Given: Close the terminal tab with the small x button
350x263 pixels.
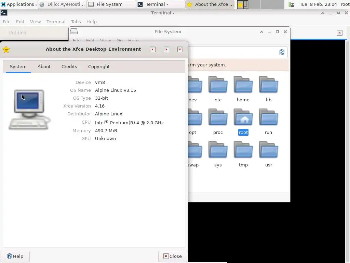Looking at the screenshot, I should point(339,33).
